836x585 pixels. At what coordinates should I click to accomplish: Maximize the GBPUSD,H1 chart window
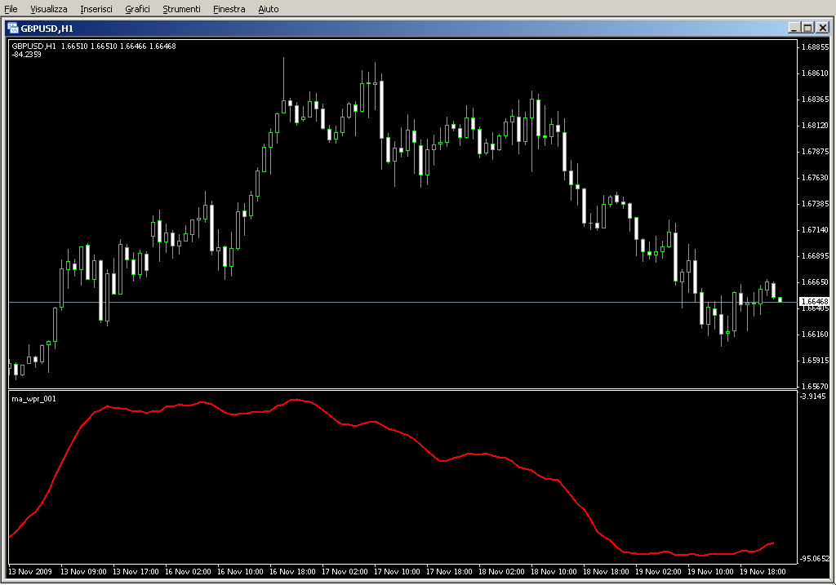807,28
